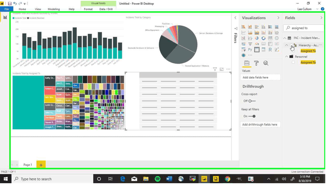Viewport: 326px width, 184px height.
Task: Check the Hierarchy - As... checkbox
Action: coord(292,45)
